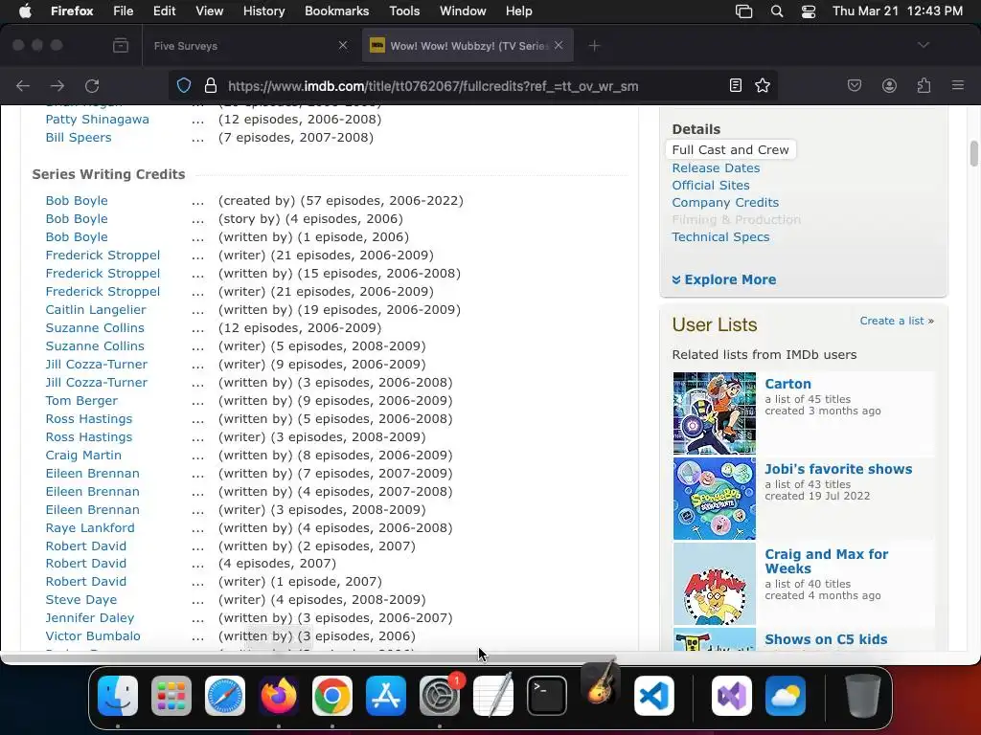981x735 pixels.
Task: Open Spotlight search in menu bar
Action: (776, 11)
